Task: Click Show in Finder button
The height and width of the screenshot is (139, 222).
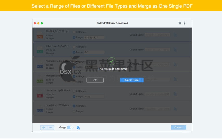Action: point(132,80)
